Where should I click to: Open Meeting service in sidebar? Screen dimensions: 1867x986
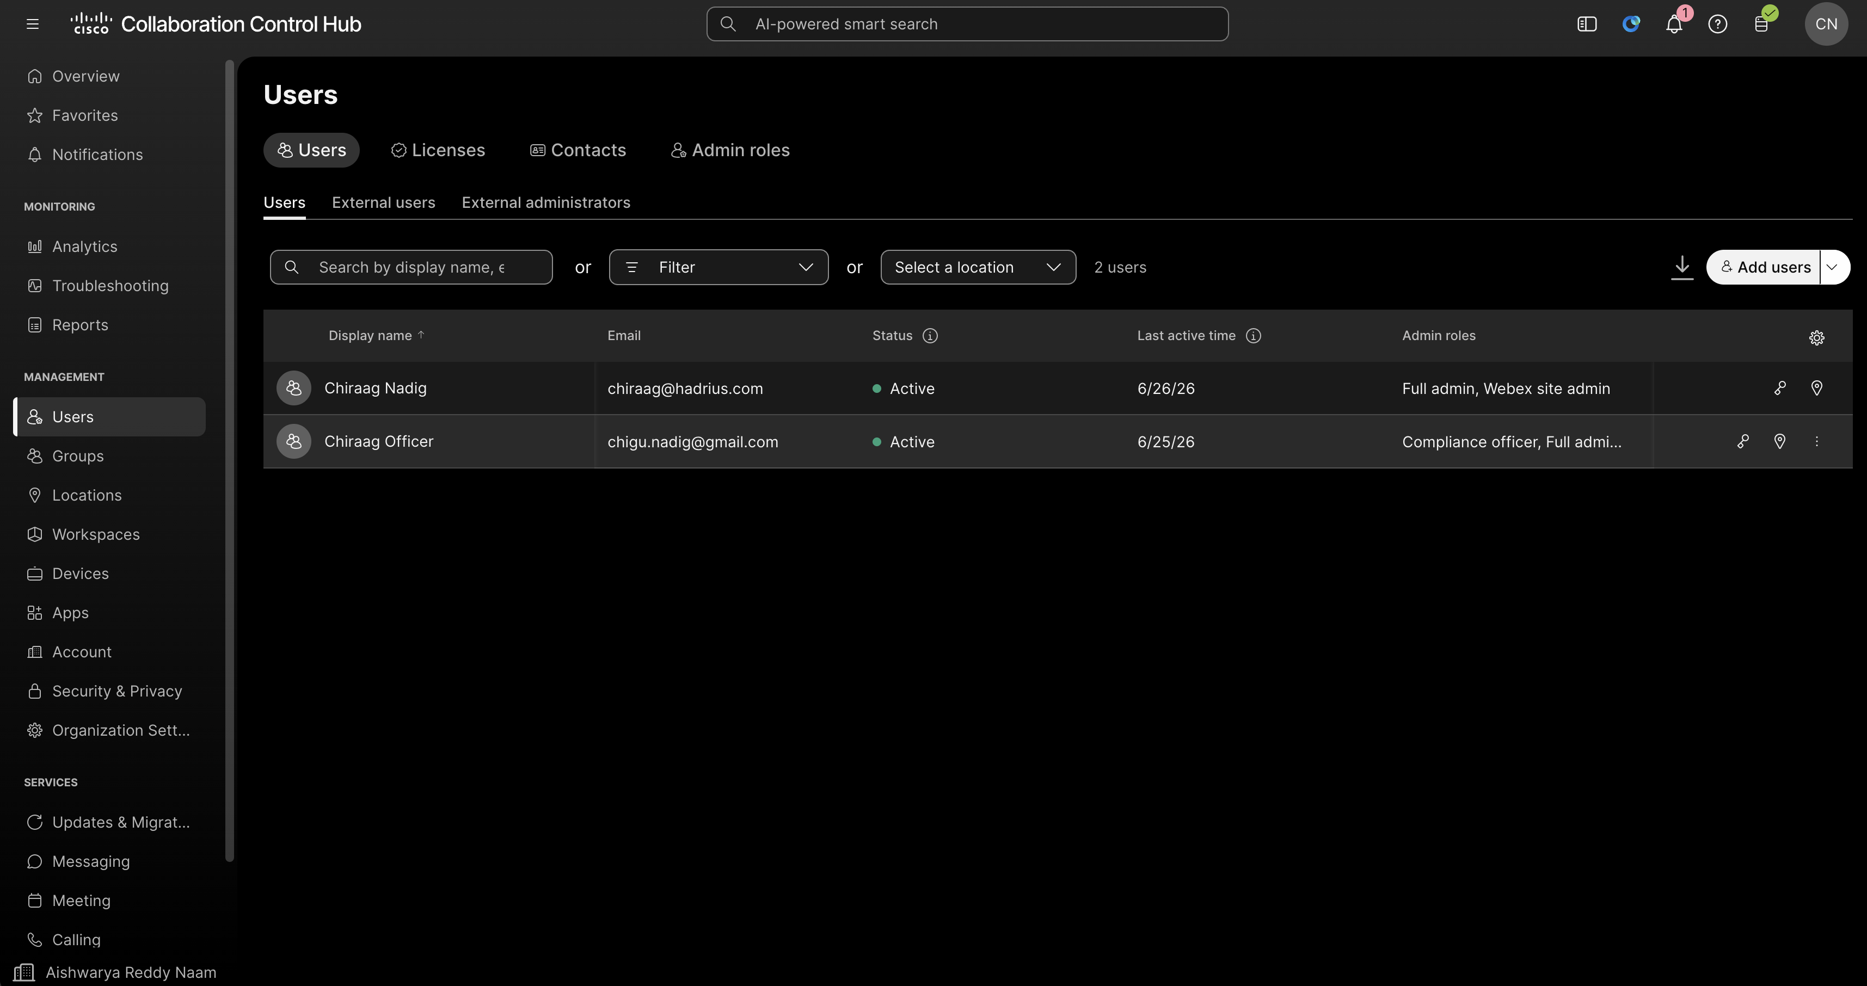(x=109, y=900)
